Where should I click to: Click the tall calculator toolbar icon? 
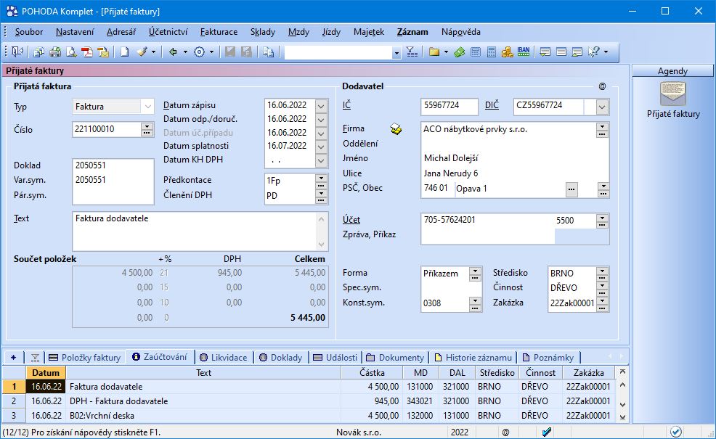coord(492,52)
